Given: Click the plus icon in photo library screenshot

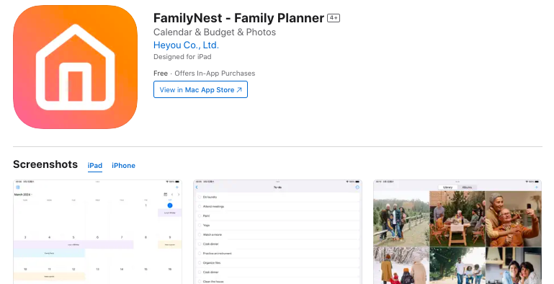Looking at the screenshot, I should pos(537,187).
